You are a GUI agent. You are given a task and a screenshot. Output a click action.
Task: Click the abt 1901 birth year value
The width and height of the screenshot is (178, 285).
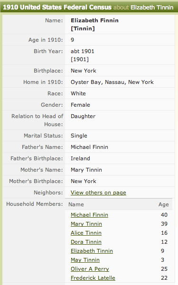click(83, 51)
